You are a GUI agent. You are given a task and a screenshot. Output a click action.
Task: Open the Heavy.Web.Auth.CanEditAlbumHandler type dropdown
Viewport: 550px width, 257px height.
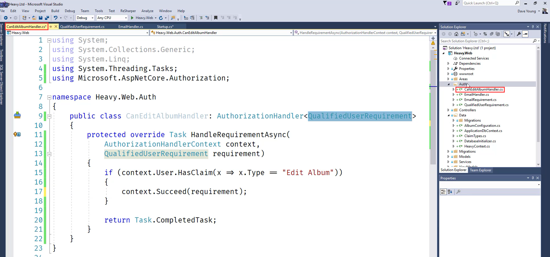222,33
